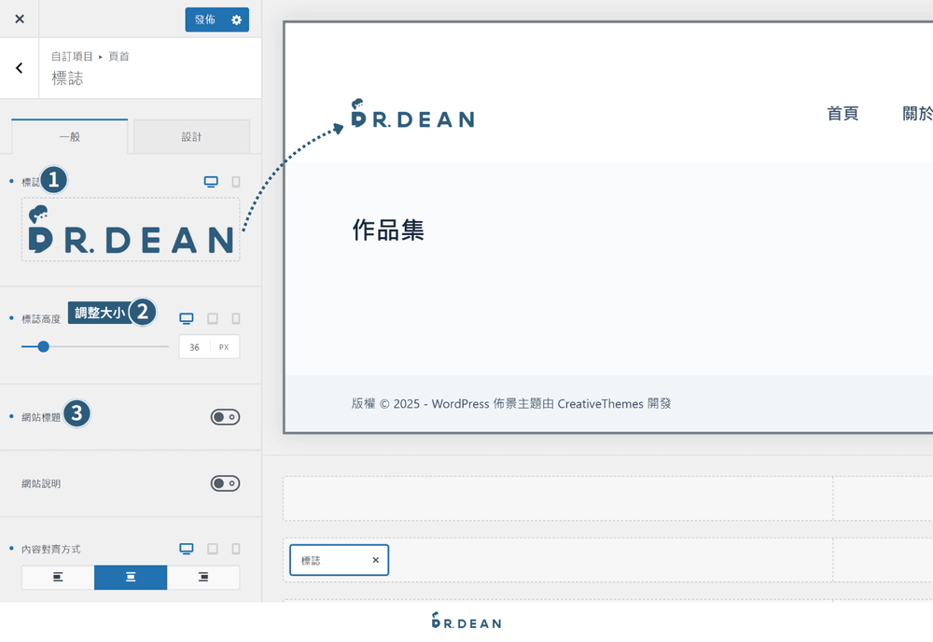
Task: Choose left alignment under 內容對齊方式
Action: (x=57, y=577)
